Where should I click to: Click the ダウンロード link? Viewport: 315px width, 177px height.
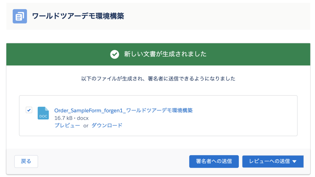pos(107,125)
